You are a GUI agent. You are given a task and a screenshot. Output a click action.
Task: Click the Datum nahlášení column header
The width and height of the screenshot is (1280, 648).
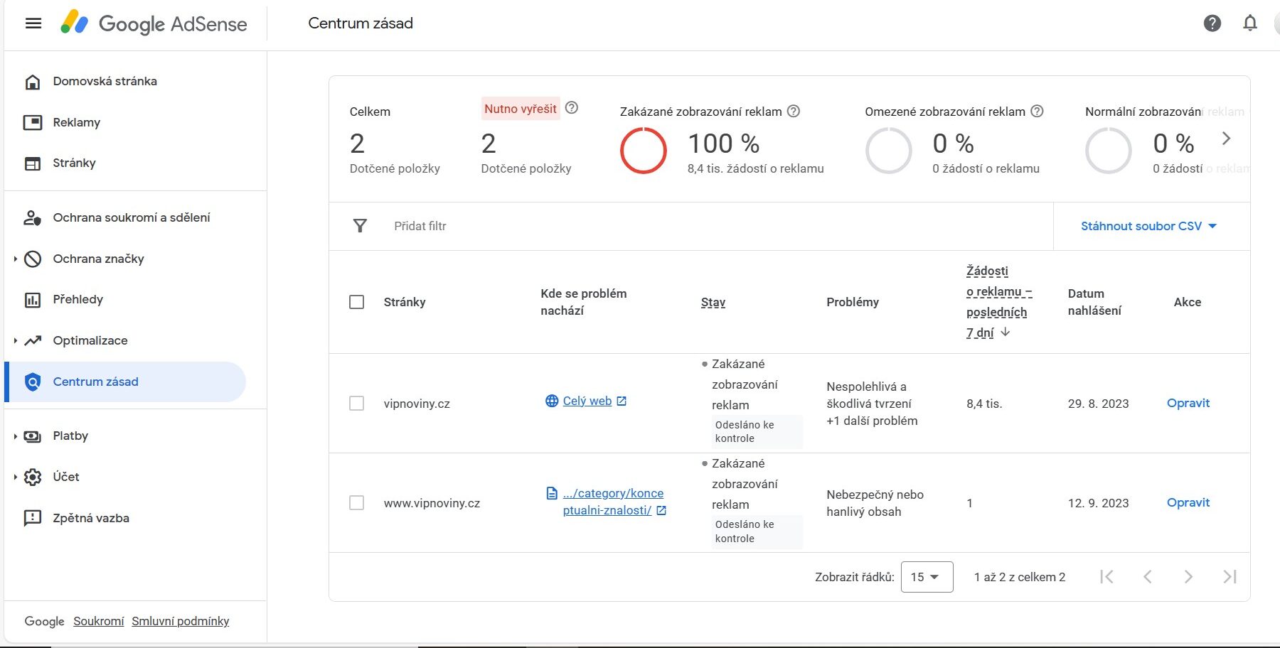(1094, 302)
